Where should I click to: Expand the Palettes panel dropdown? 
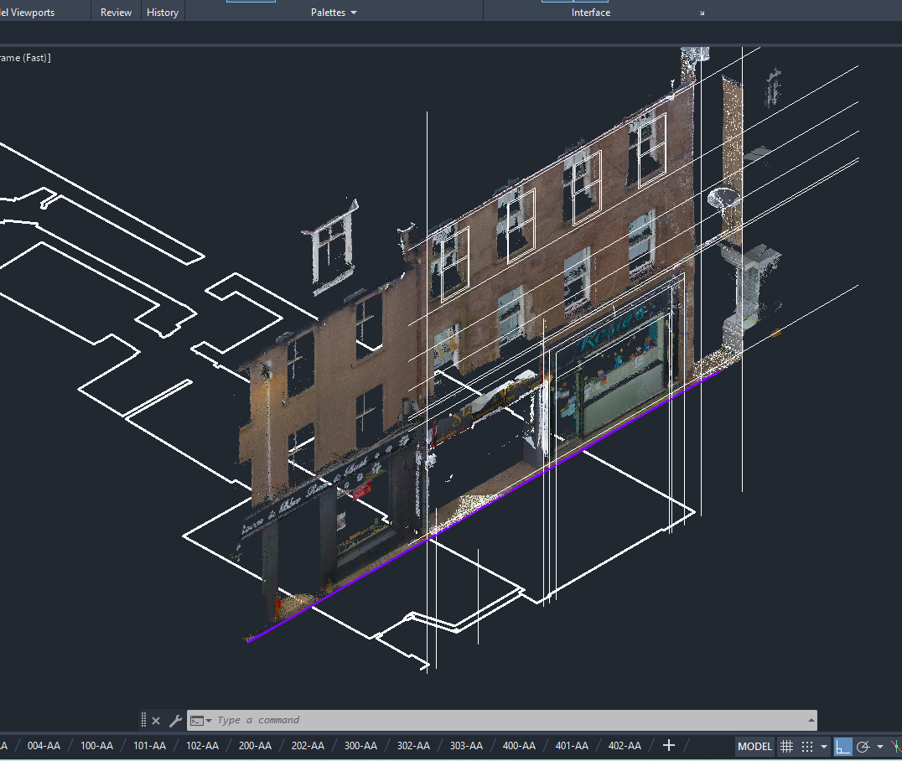354,13
